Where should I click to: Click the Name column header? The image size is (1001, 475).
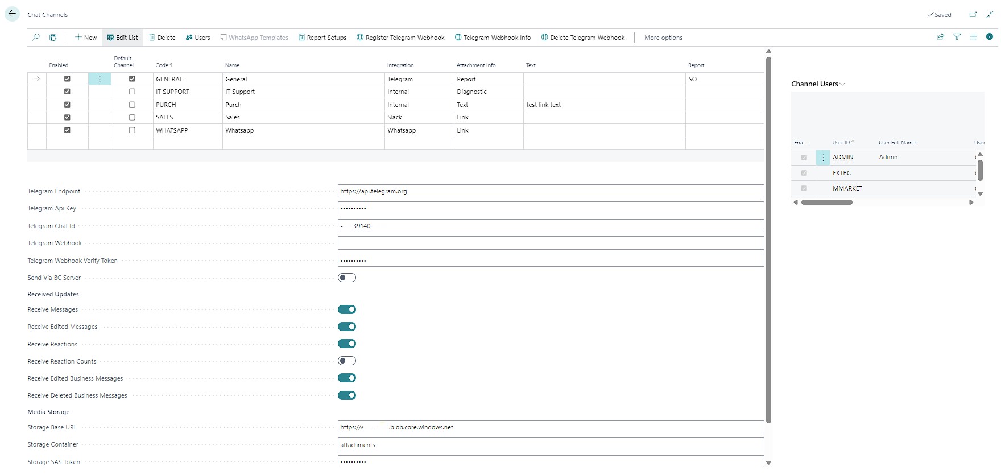(232, 65)
